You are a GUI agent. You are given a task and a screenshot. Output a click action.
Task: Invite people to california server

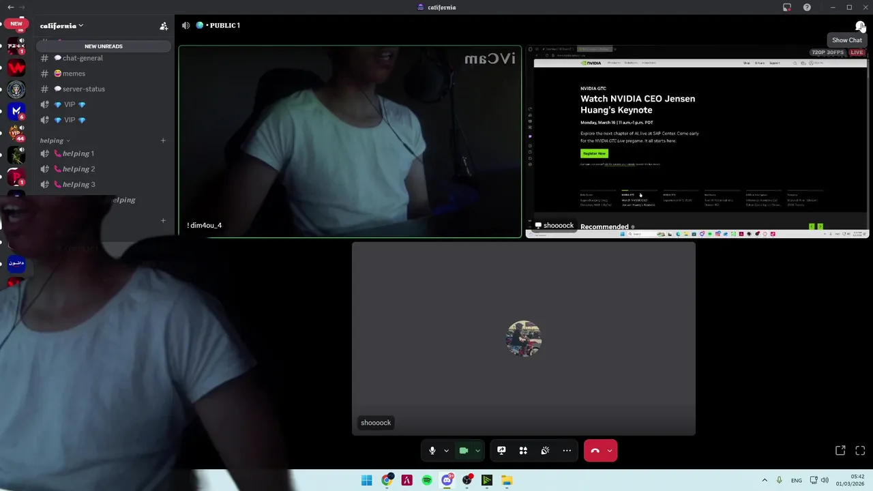[x=164, y=26]
